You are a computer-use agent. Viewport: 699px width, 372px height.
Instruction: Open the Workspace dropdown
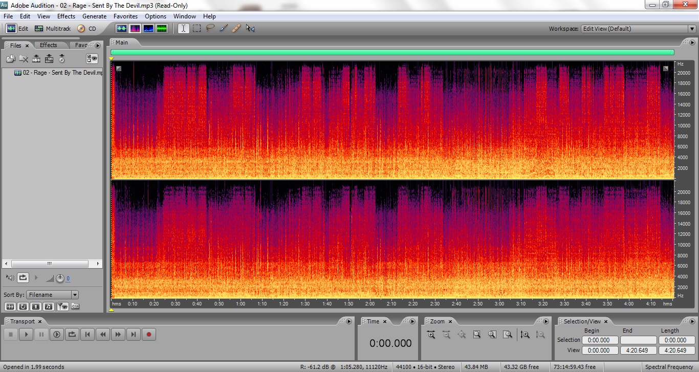638,29
